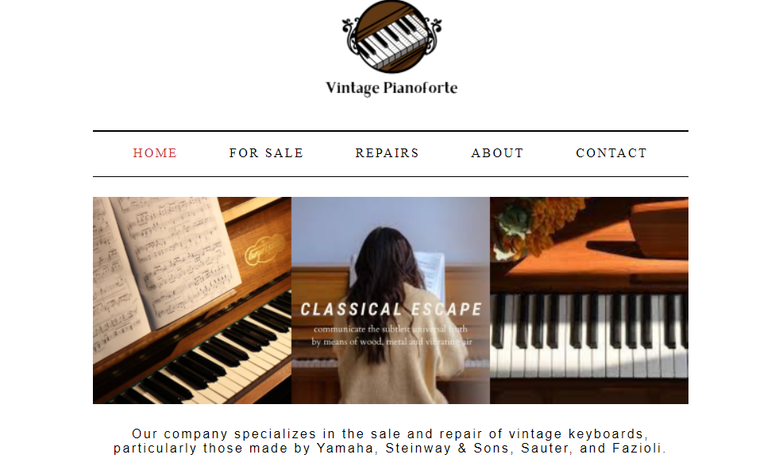The height and width of the screenshot is (470, 779).
Task: Go to the HOME page
Action: [155, 153]
